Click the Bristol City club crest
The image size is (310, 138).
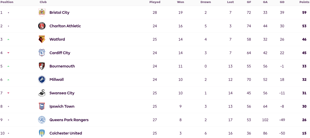tap(42, 12)
